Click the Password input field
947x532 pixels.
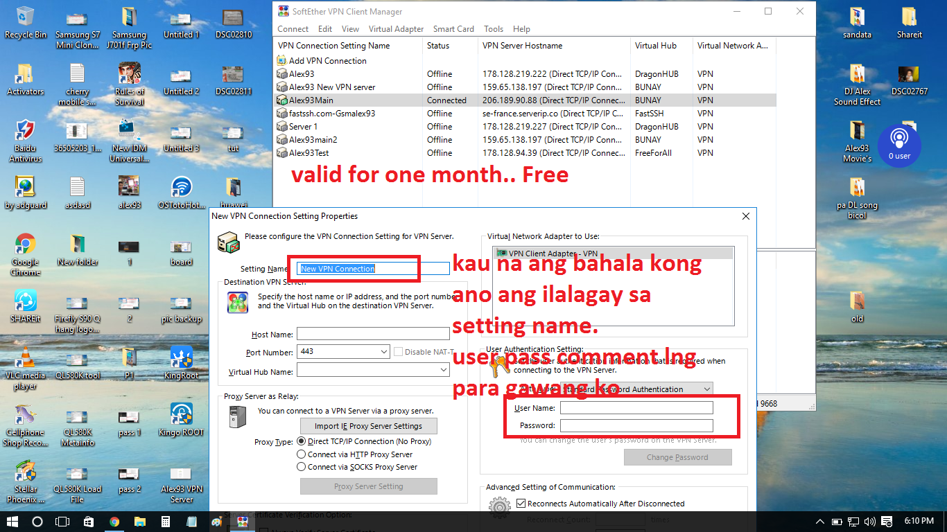636,425
